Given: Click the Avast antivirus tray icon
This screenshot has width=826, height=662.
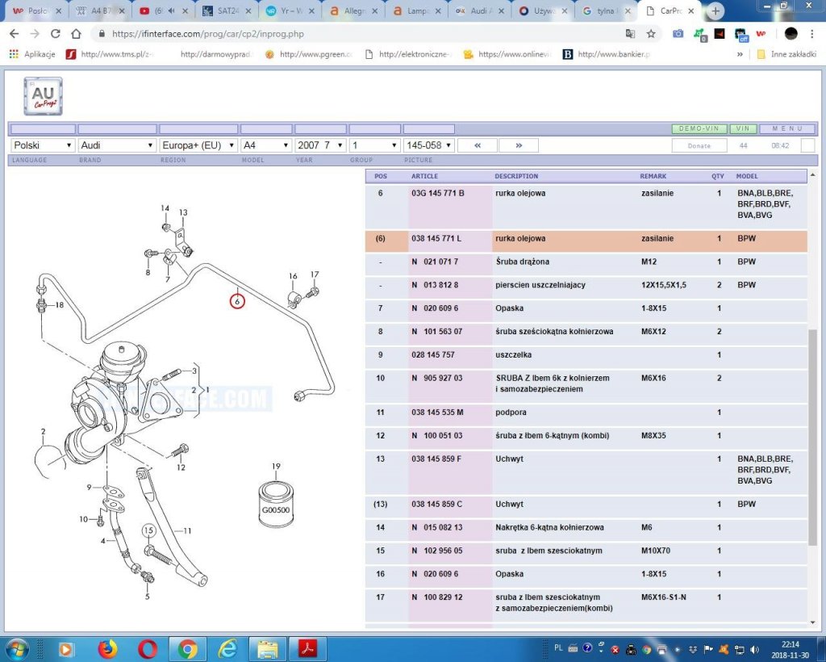Looking at the screenshot, I should click(x=724, y=649).
